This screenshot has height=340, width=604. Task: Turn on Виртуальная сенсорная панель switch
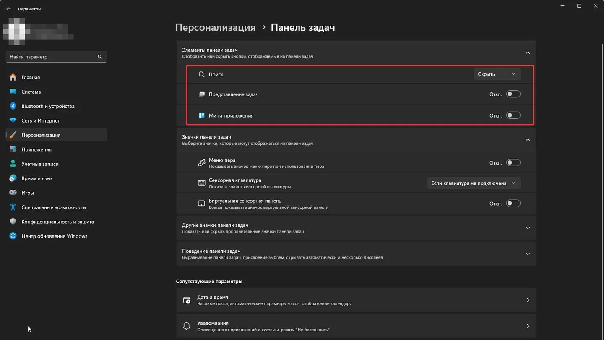pyautogui.click(x=513, y=203)
